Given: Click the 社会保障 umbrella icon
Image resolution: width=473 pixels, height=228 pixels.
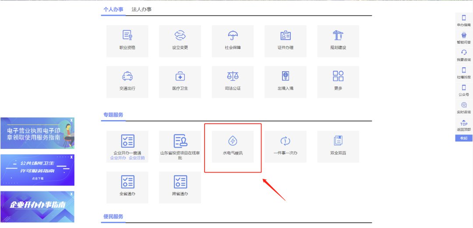Looking at the screenshot, I should coord(233,36).
